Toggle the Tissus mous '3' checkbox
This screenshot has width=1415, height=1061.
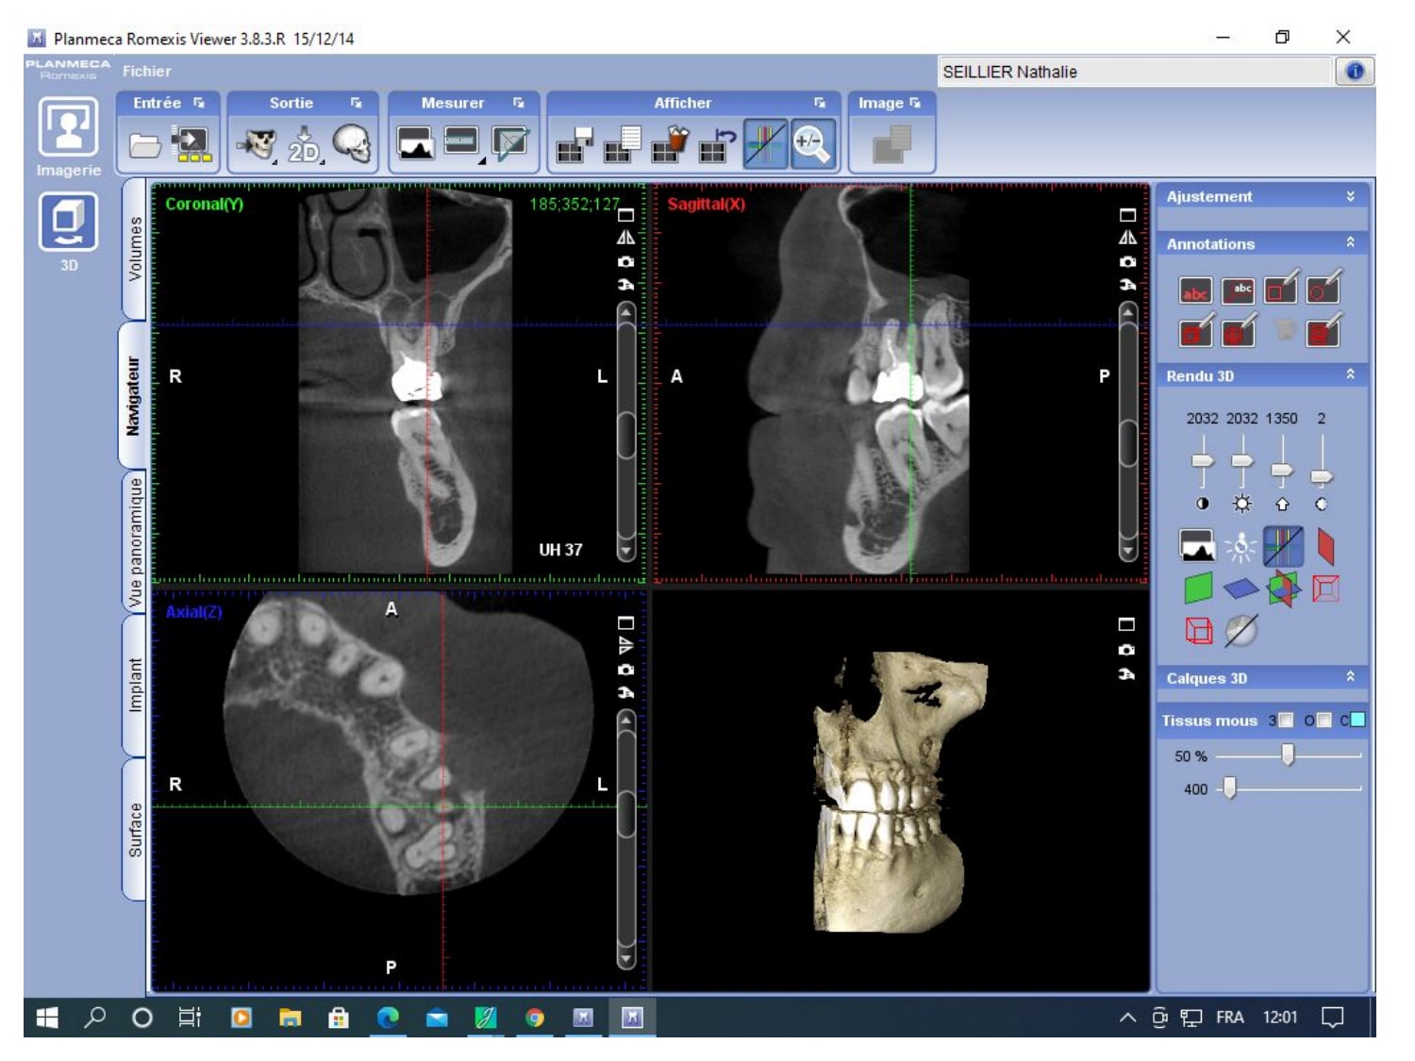tap(1285, 721)
